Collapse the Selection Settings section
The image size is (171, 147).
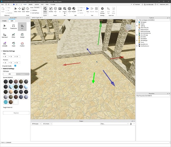(x=2, y=51)
